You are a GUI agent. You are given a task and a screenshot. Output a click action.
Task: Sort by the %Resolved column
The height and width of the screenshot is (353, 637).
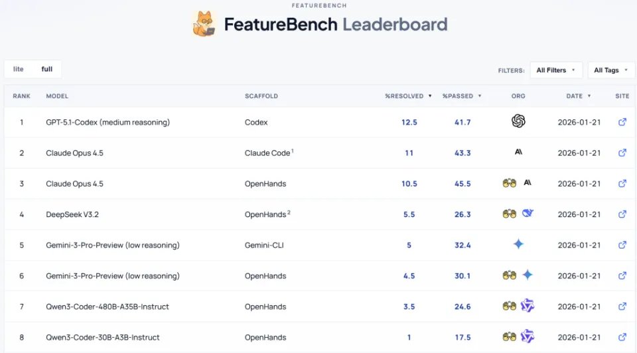click(408, 96)
